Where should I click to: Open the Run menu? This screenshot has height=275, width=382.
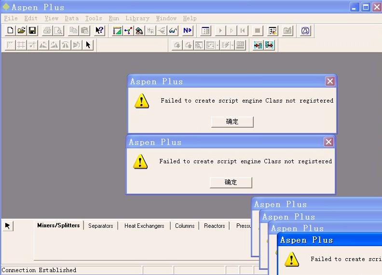(x=114, y=18)
